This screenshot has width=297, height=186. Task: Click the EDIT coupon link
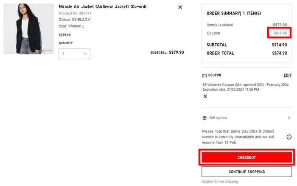tap(287, 75)
